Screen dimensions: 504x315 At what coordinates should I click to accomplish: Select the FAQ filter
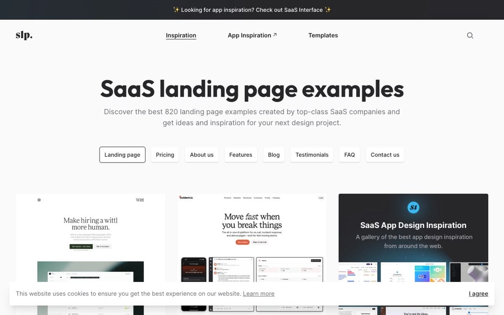click(x=349, y=155)
